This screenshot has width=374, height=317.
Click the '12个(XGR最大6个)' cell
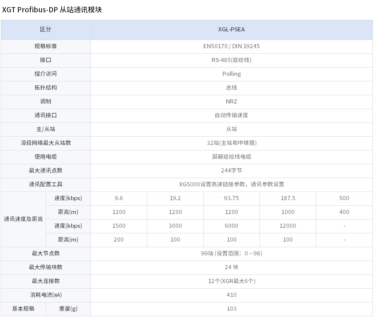[232, 281]
